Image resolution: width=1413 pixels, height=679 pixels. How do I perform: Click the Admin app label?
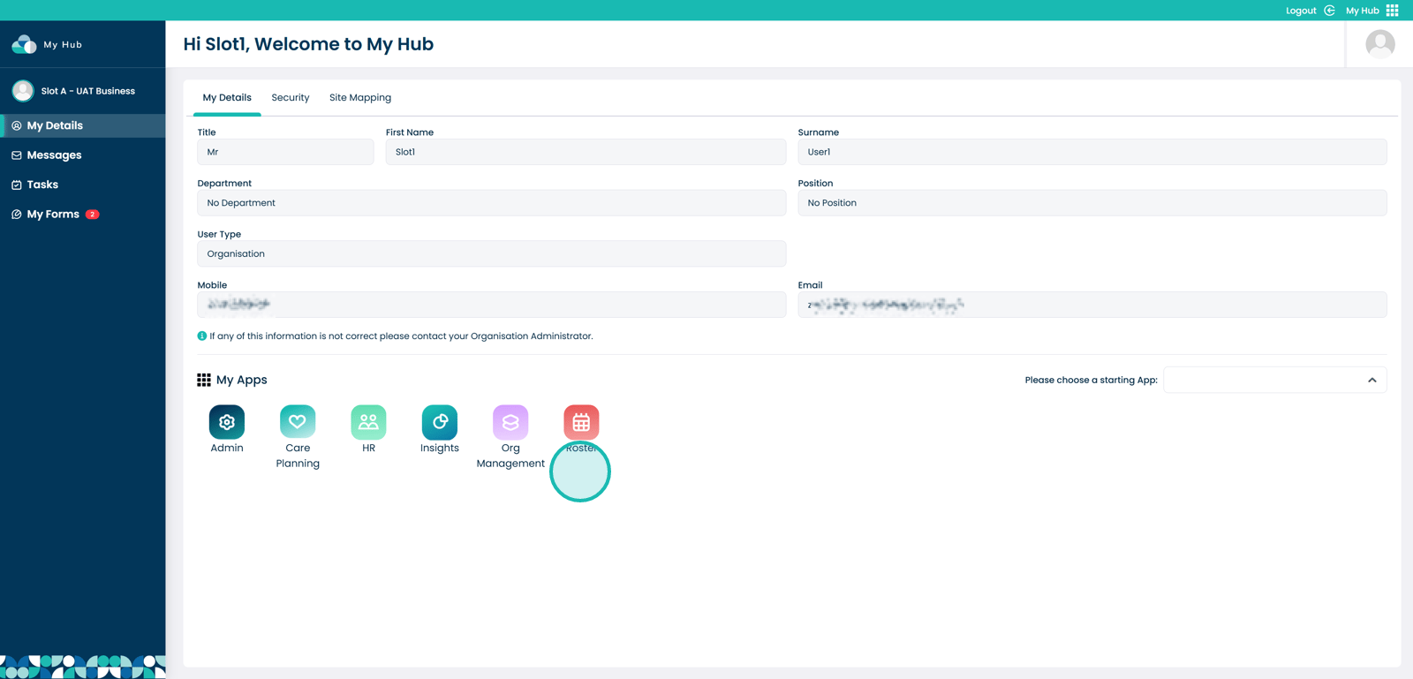227,448
